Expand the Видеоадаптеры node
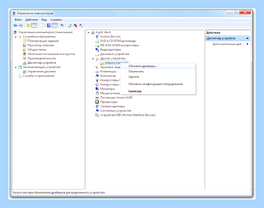264x208 pixels. click(x=93, y=50)
